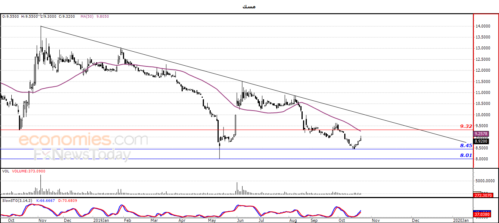Click the red 37.0380 stochastic tag
Viewport: 499px width, 223px height.
(481, 215)
